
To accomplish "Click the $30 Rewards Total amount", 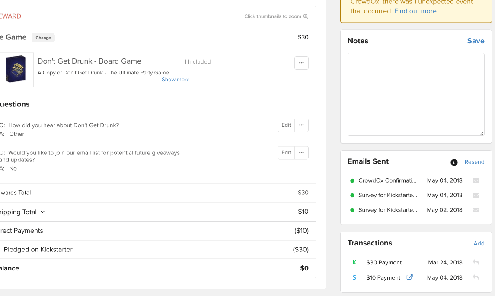I will pyautogui.click(x=303, y=193).
